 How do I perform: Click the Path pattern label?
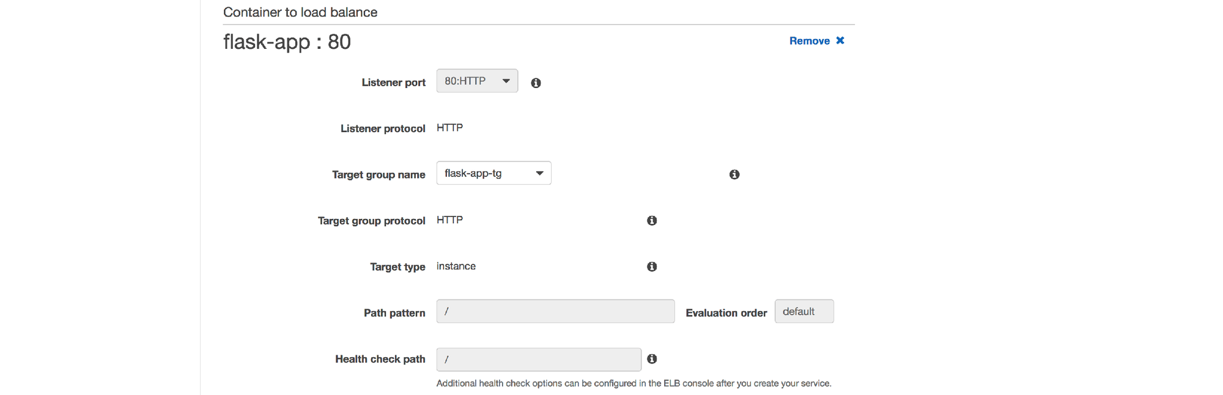394,313
